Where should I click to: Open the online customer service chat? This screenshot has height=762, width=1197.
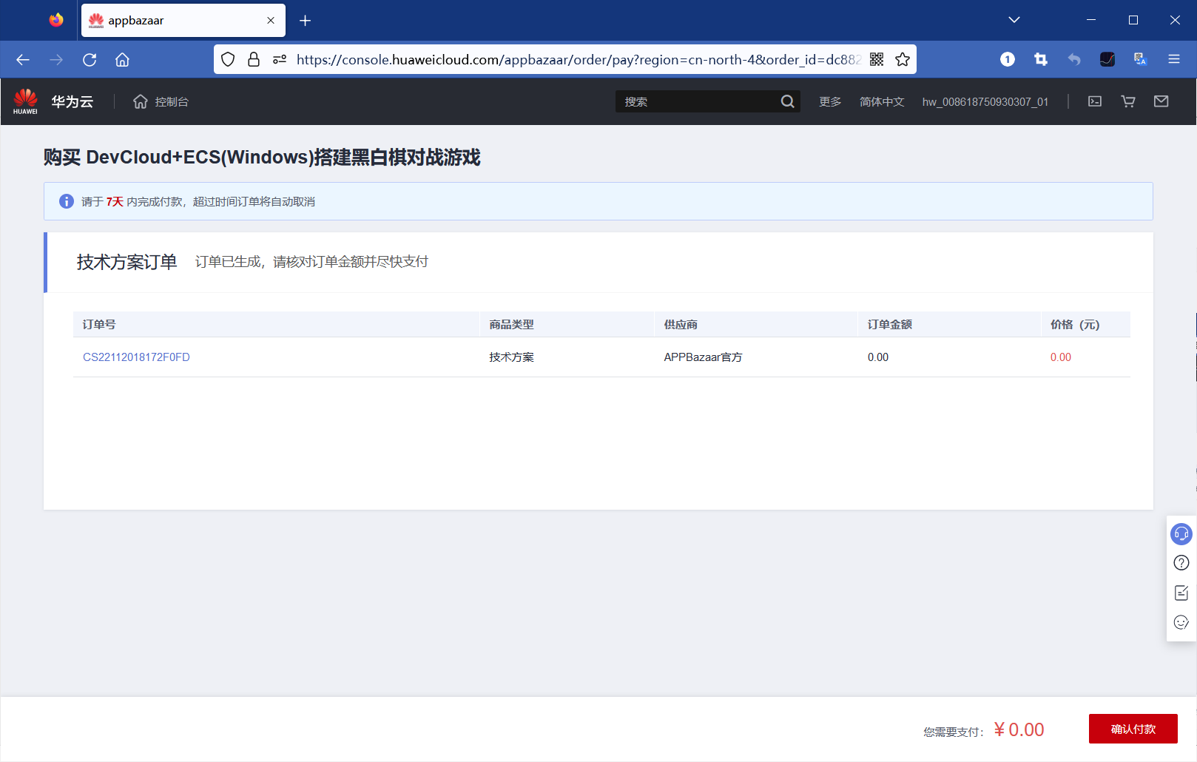1181,533
